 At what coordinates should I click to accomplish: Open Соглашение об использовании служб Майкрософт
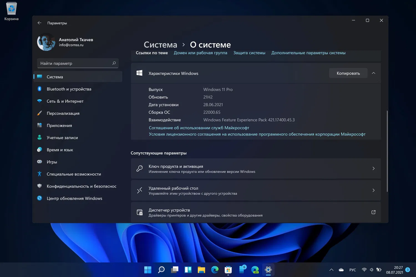click(199, 128)
